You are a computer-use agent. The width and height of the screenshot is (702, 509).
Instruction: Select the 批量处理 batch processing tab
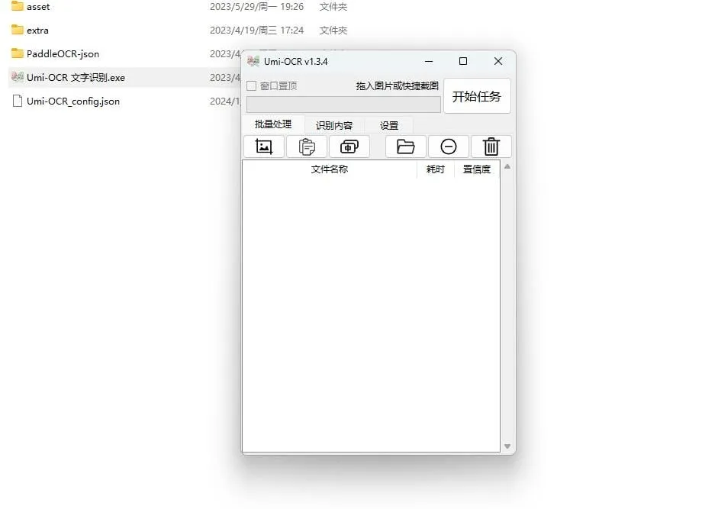273,124
